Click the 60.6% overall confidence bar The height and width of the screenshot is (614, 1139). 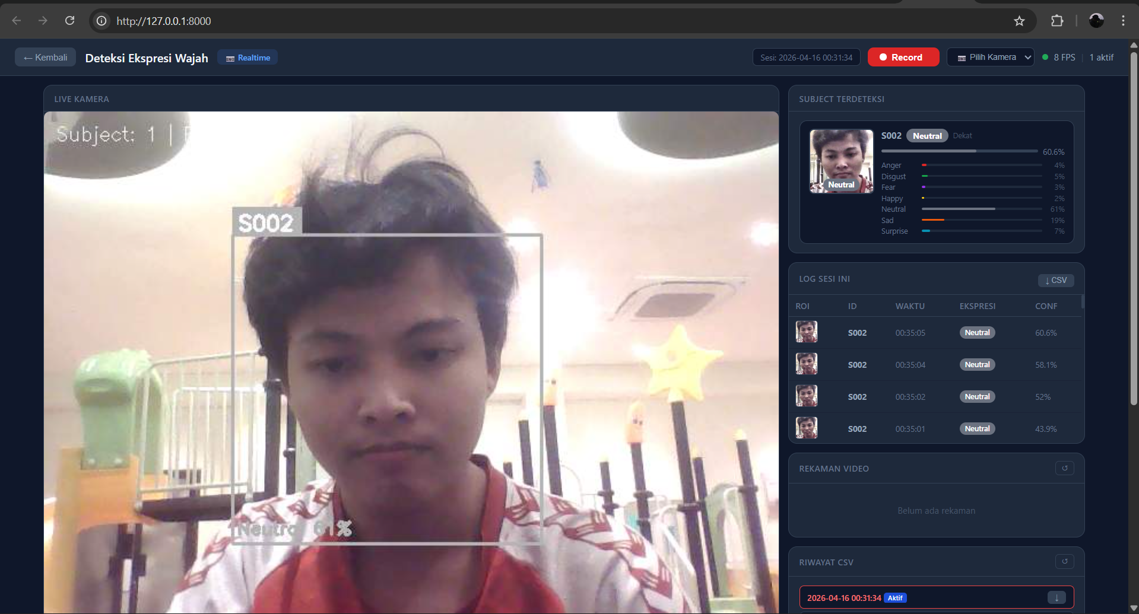pos(959,151)
